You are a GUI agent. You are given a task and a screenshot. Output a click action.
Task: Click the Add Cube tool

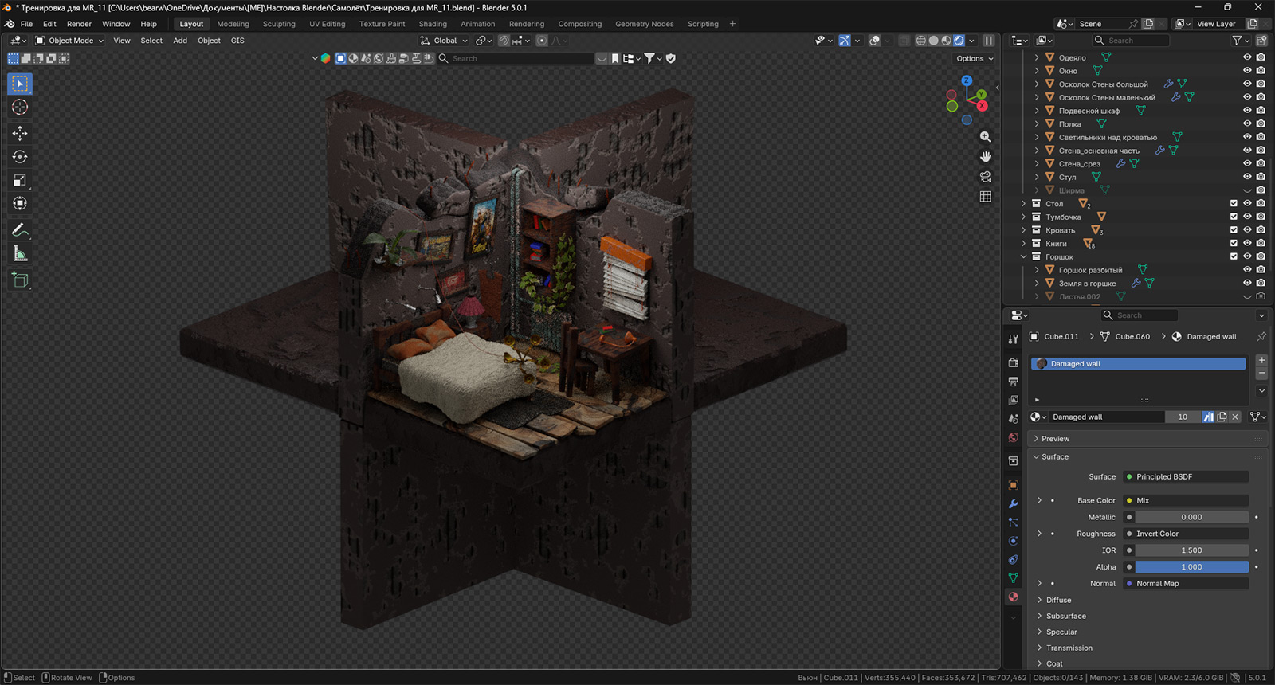pyautogui.click(x=20, y=280)
